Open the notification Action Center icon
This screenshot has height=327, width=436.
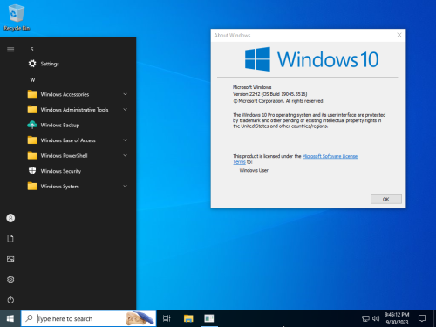coord(422,318)
